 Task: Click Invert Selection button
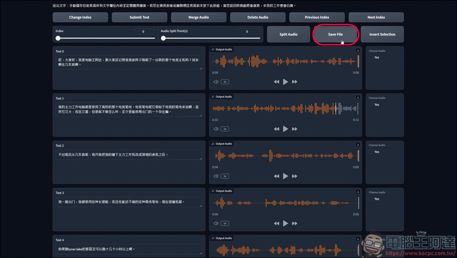382,34
